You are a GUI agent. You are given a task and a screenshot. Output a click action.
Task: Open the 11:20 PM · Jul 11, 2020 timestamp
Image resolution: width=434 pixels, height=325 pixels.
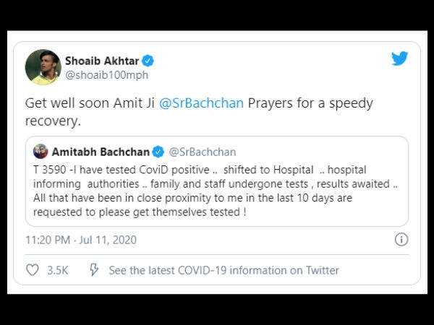[81, 240]
